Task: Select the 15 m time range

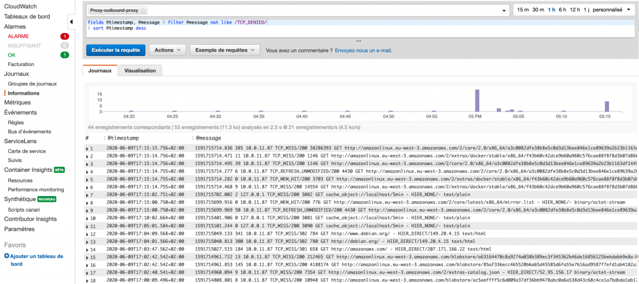Action: tap(522, 10)
